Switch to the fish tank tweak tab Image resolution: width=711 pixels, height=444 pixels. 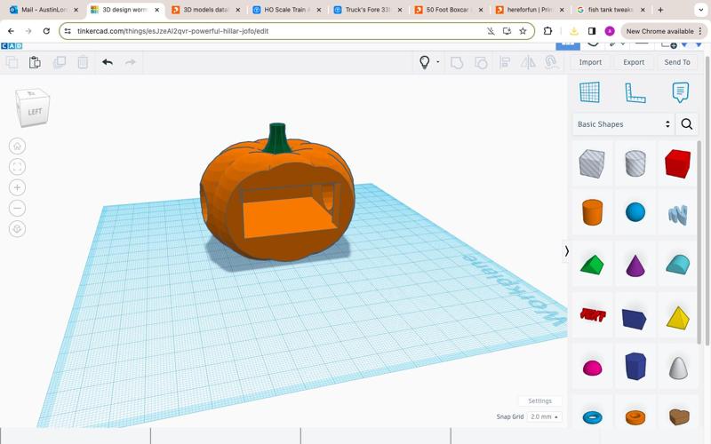click(x=611, y=10)
